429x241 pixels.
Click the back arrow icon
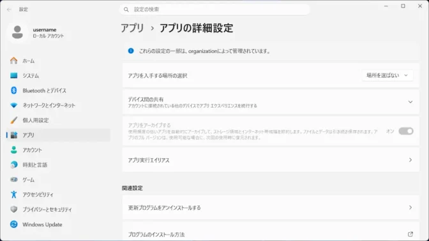[x=9, y=10]
